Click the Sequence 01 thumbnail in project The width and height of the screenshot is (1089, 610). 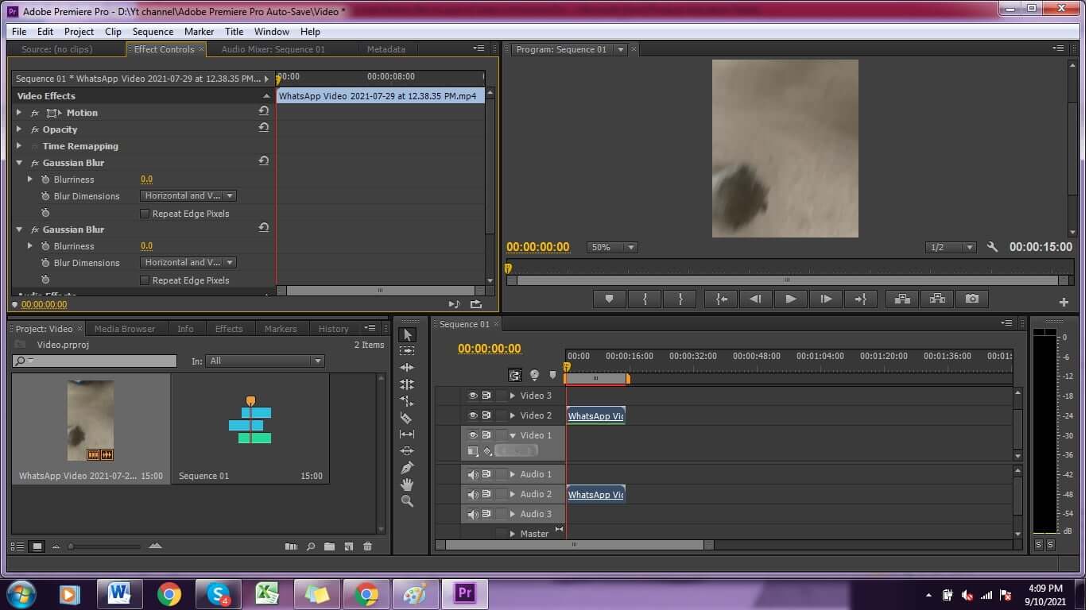(x=250, y=420)
